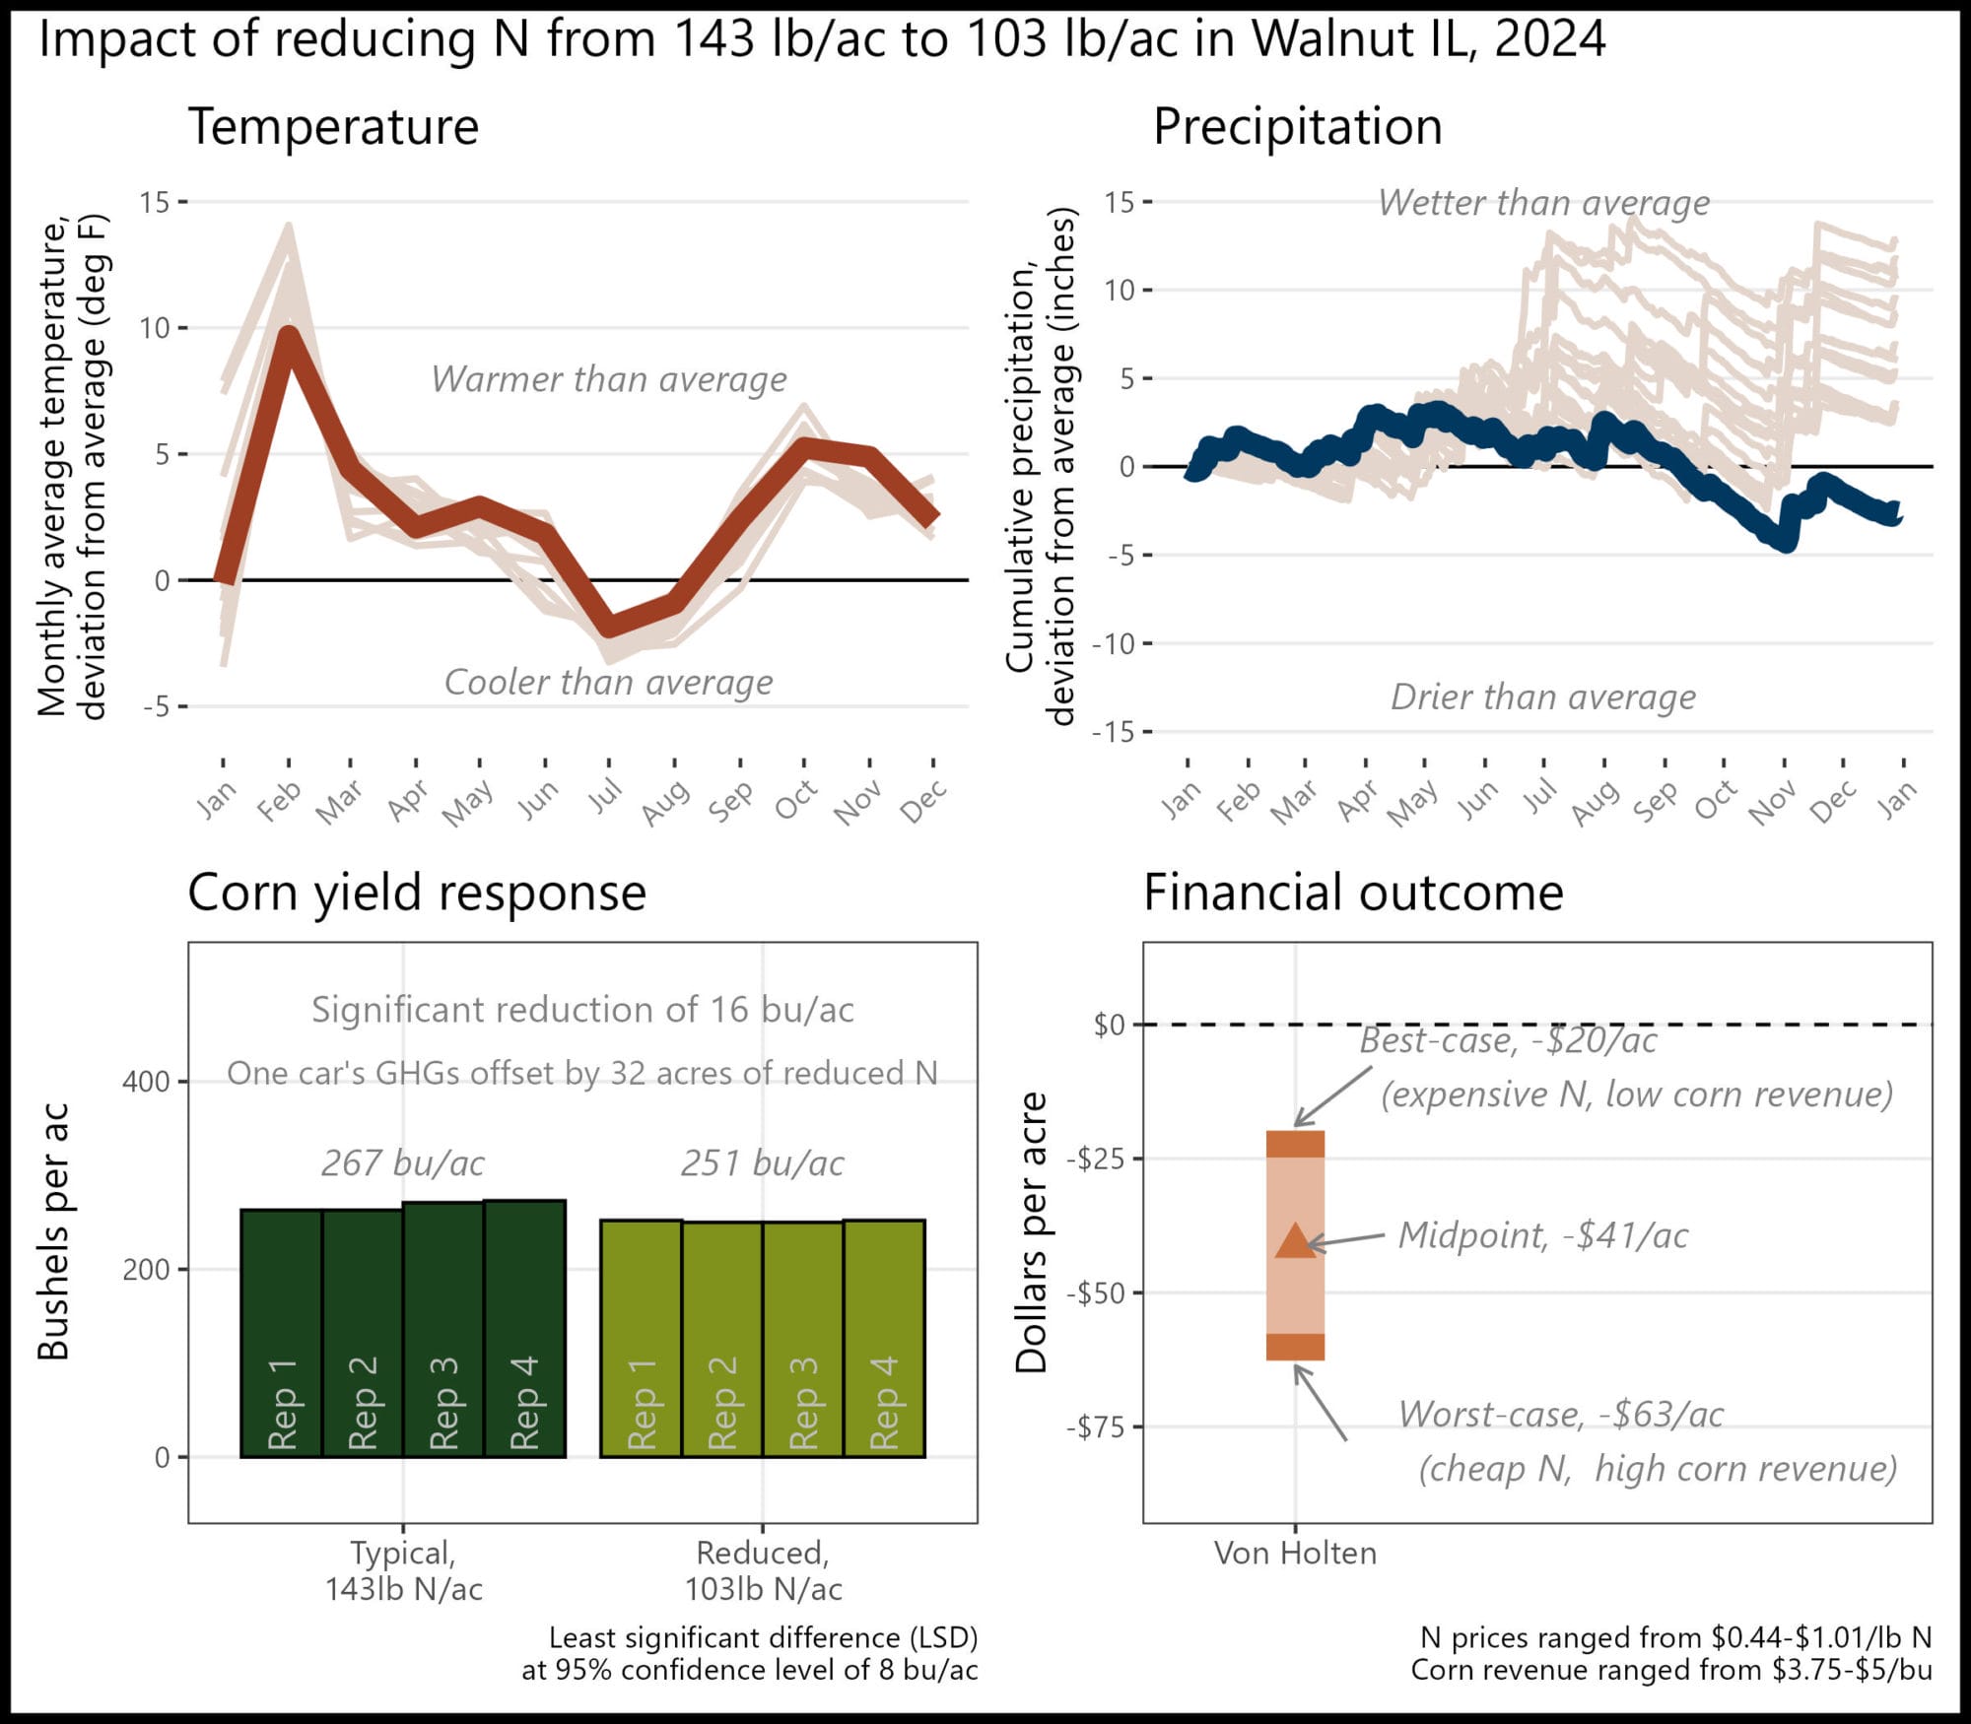1971x1724 pixels.
Task: Click the Significant reduction of 16 bu/ac text
Action: click(x=582, y=1010)
